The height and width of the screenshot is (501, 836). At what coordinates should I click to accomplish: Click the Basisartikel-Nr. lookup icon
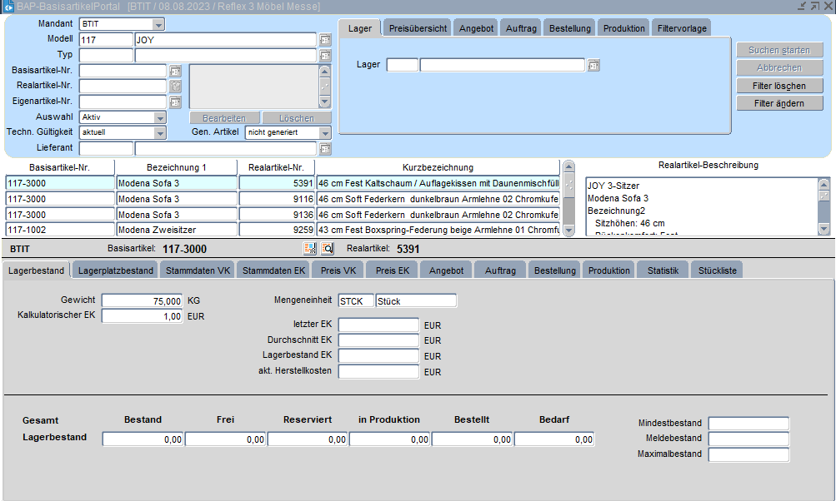point(175,71)
